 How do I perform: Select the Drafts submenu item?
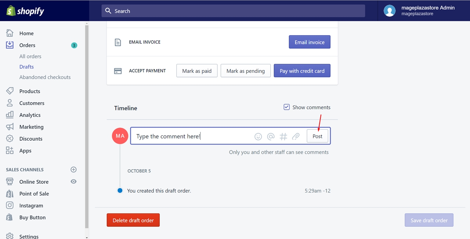pyautogui.click(x=27, y=67)
